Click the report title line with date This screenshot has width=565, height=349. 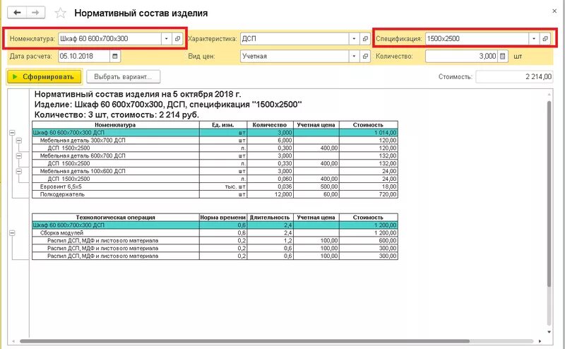138,95
